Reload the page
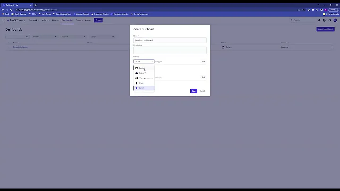The width and height of the screenshot is (340, 191). [x=11, y=10]
